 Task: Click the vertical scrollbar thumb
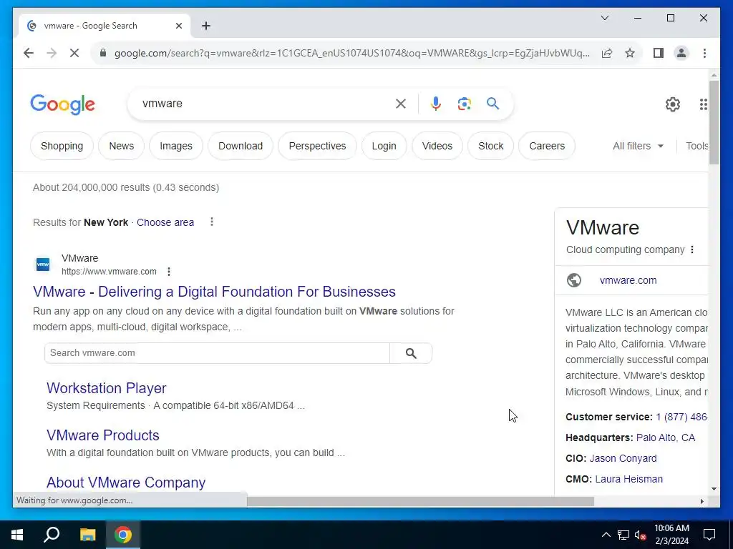tap(714, 122)
